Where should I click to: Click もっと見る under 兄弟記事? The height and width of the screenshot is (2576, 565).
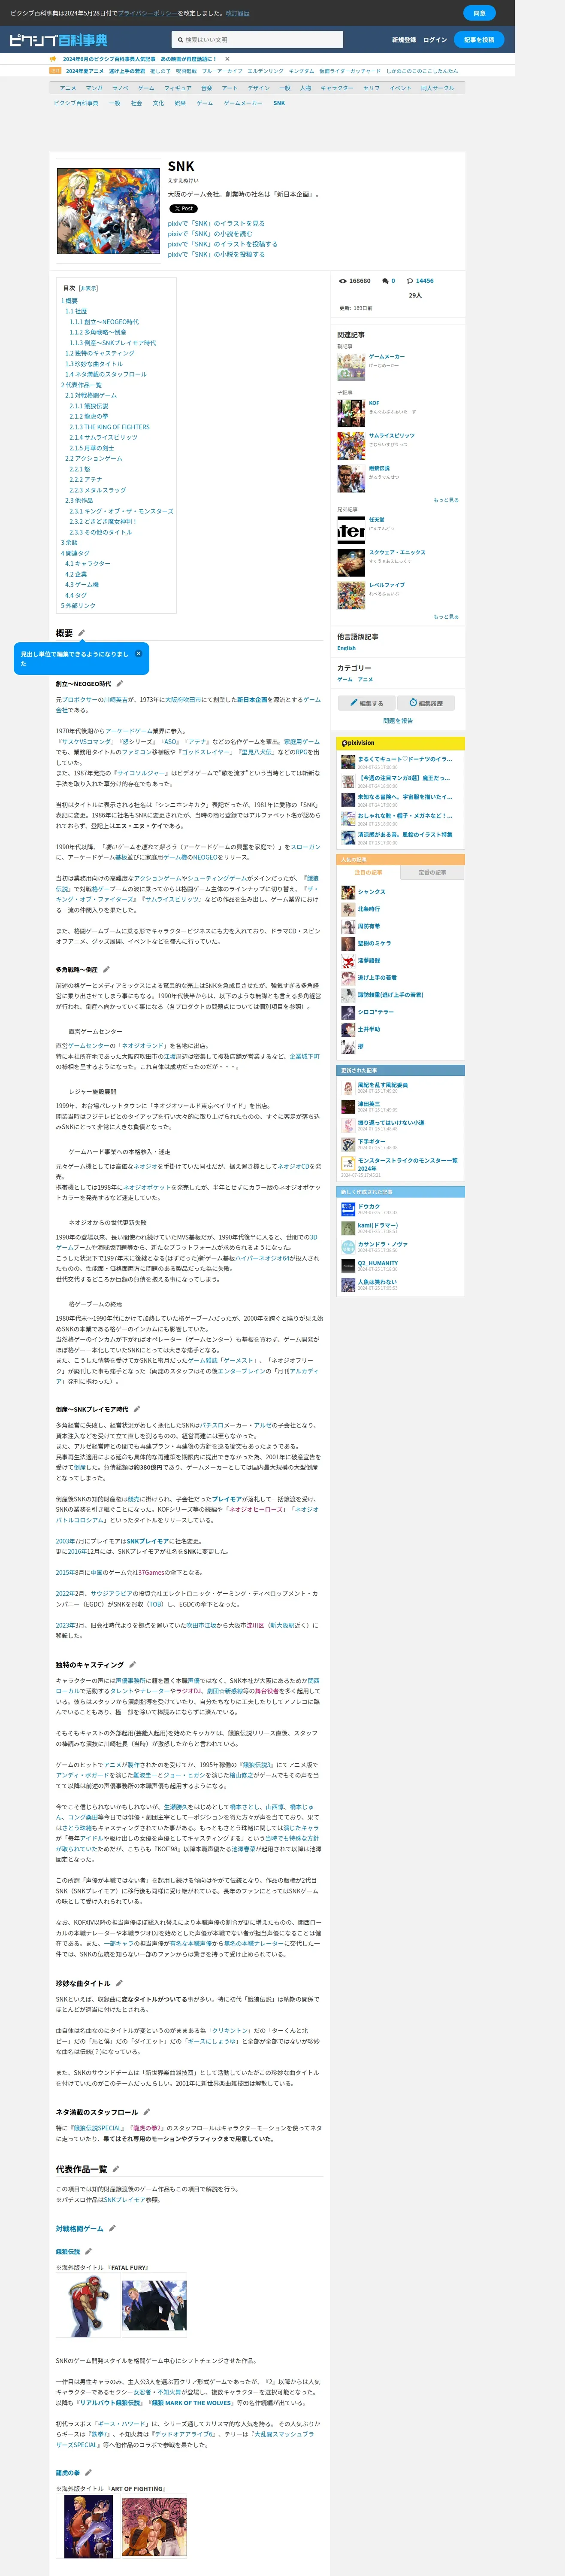[x=446, y=617]
